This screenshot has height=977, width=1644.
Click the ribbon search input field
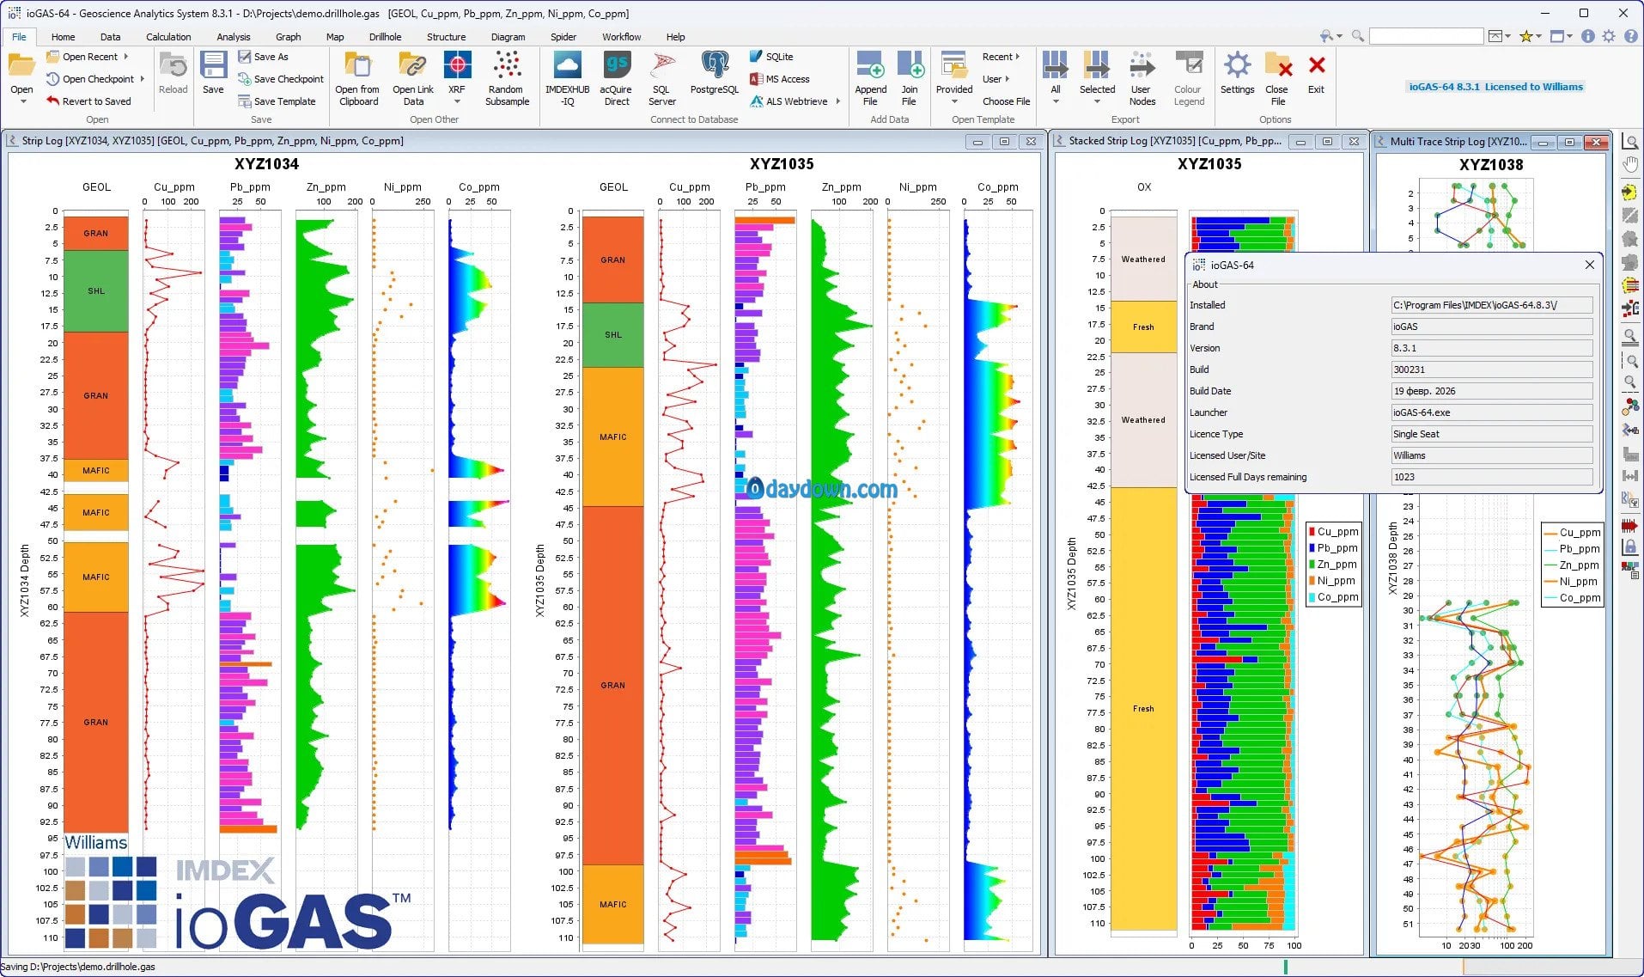click(1425, 36)
